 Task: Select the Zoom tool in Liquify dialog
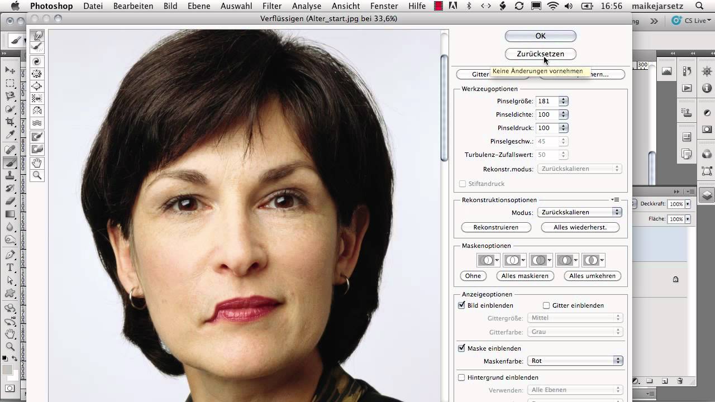coord(37,175)
